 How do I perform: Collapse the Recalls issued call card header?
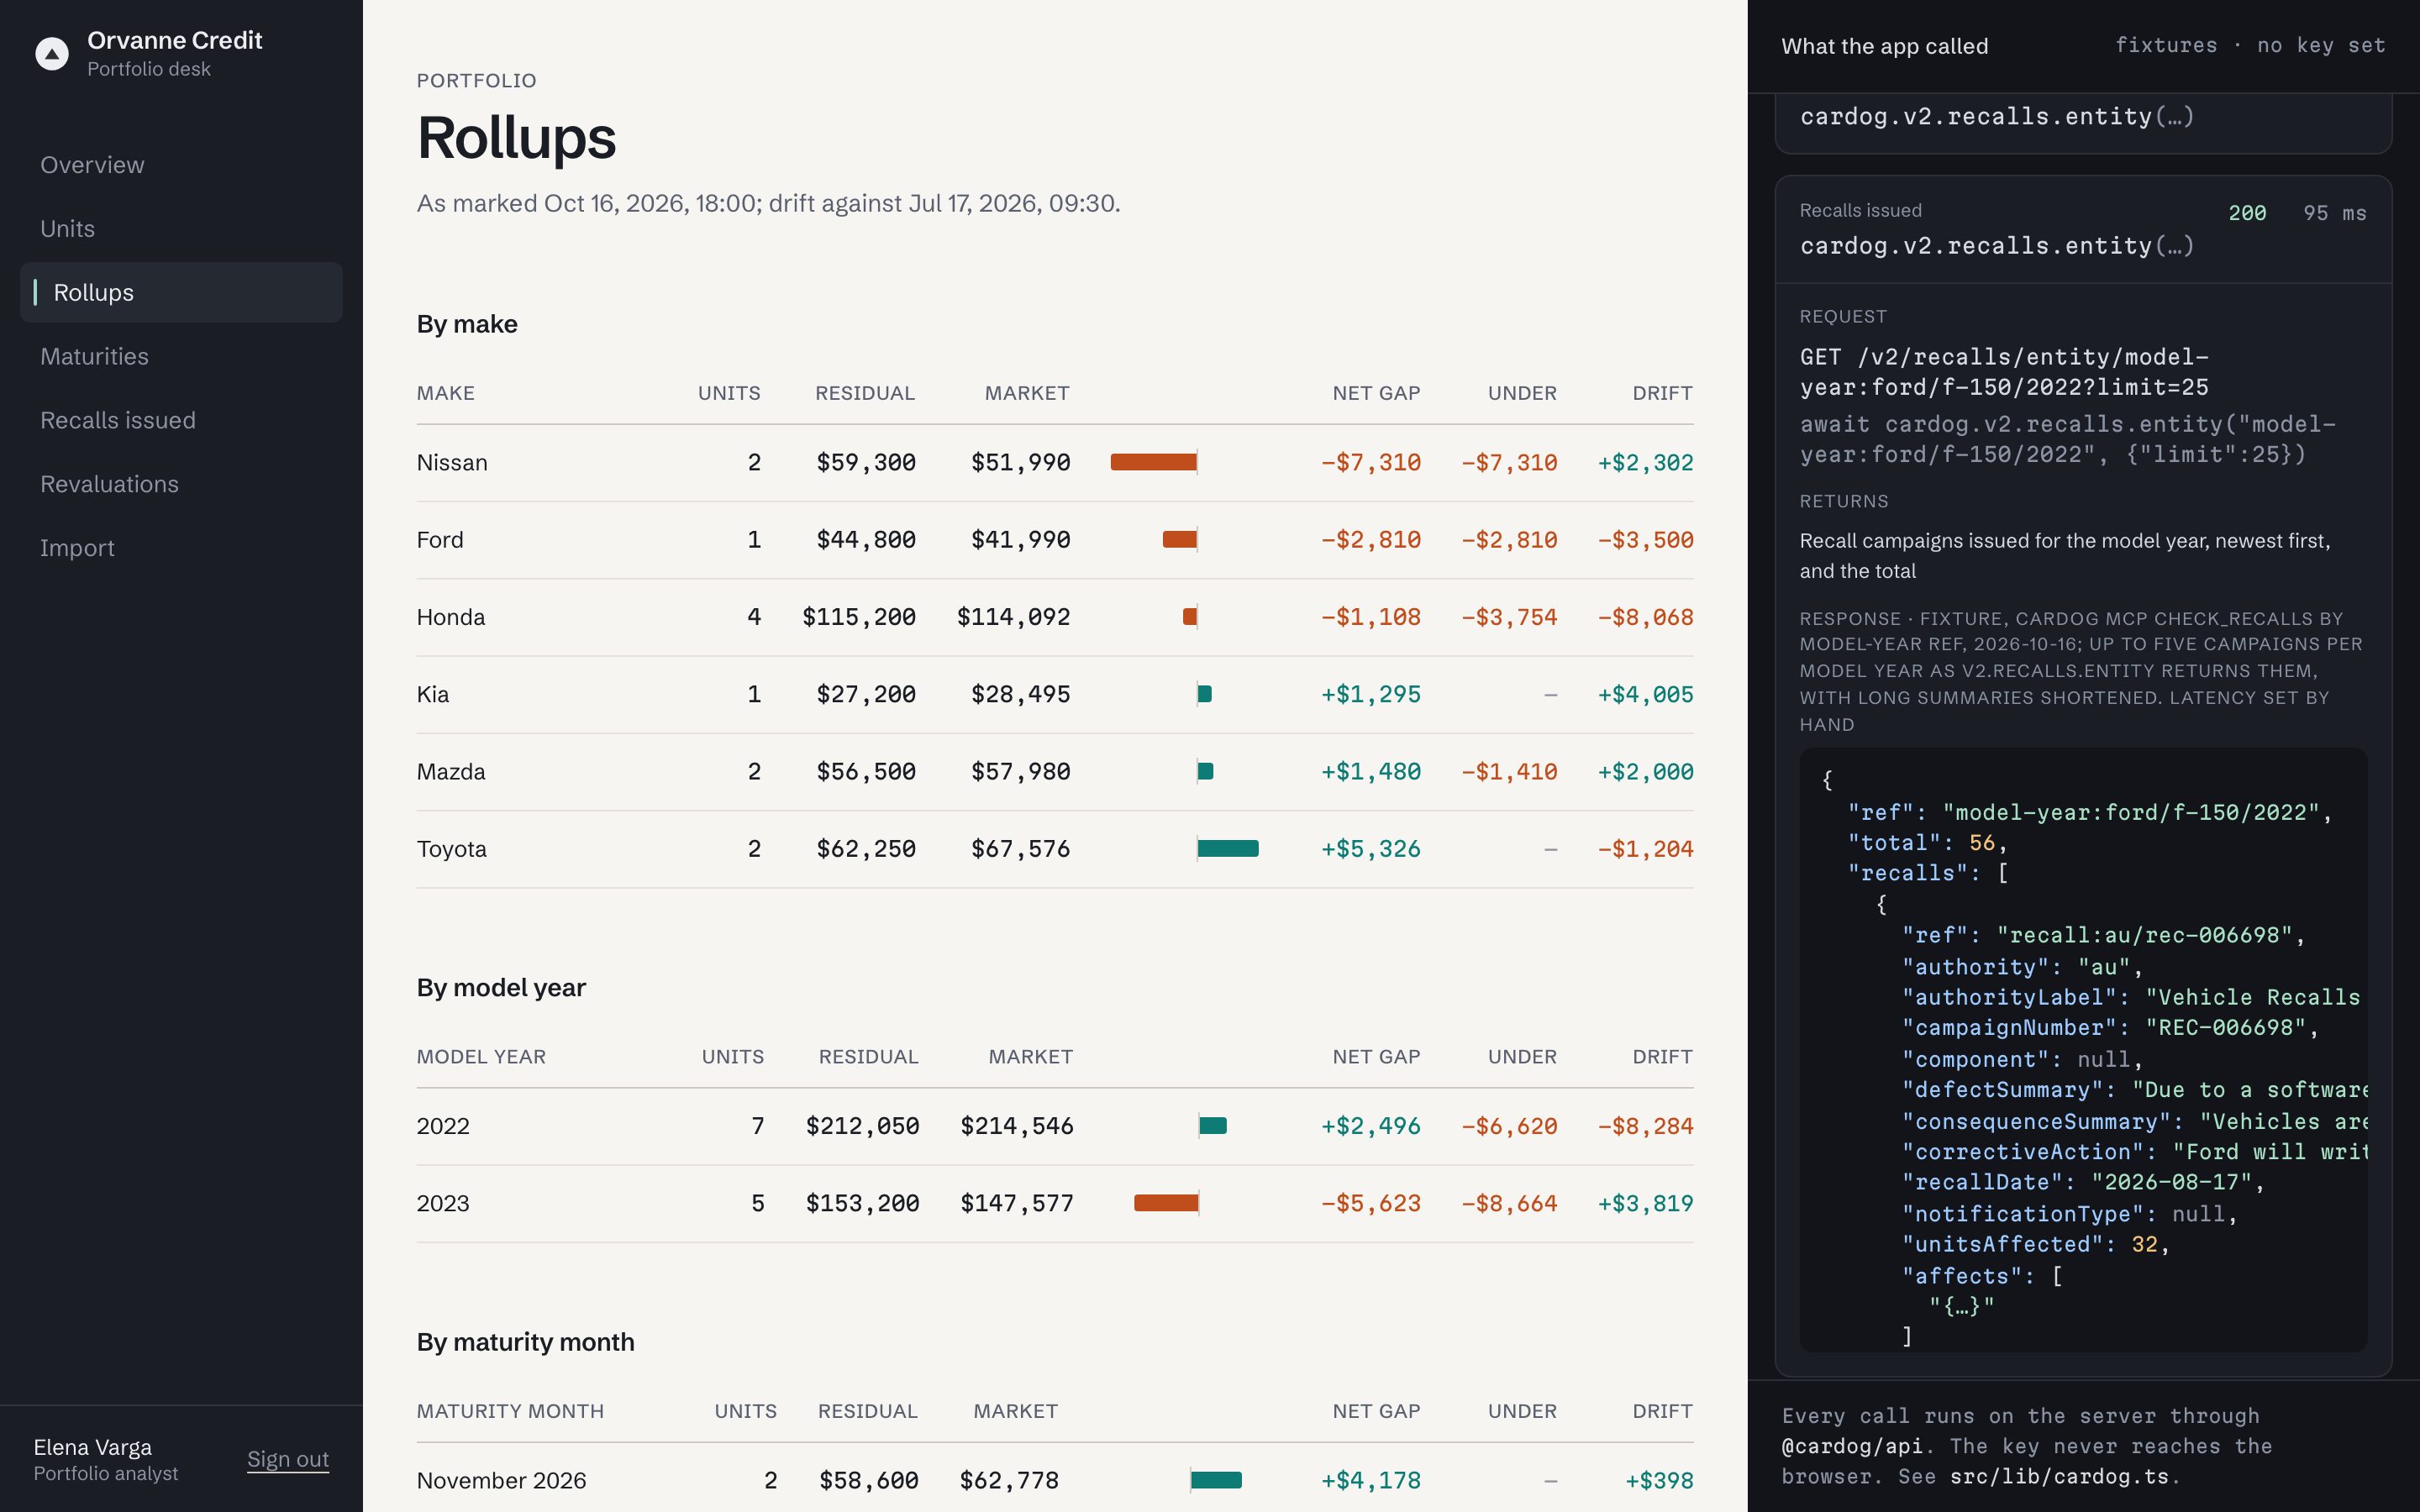(x=2083, y=229)
